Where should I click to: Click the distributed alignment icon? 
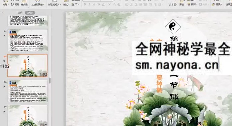(145, 4)
